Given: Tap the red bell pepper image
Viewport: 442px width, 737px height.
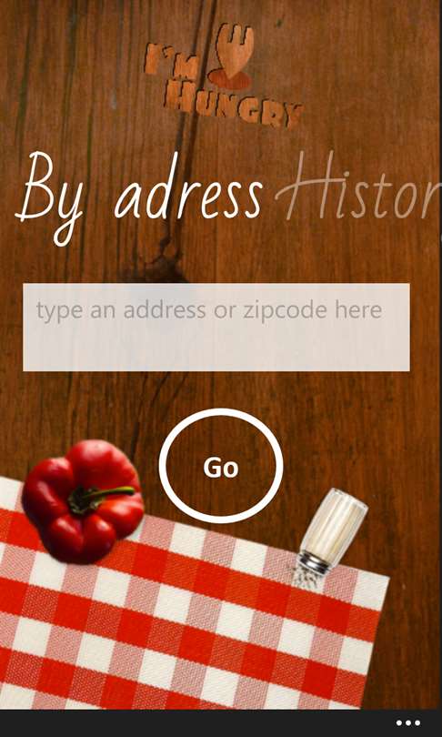Looking at the screenshot, I should click(83, 501).
